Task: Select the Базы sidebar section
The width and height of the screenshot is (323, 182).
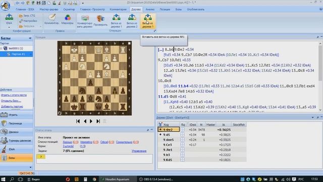Action: pos(17,158)
